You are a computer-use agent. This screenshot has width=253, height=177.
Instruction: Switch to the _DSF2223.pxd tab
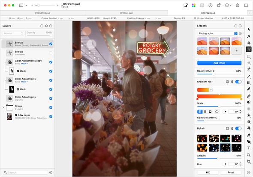pos(208,13)
